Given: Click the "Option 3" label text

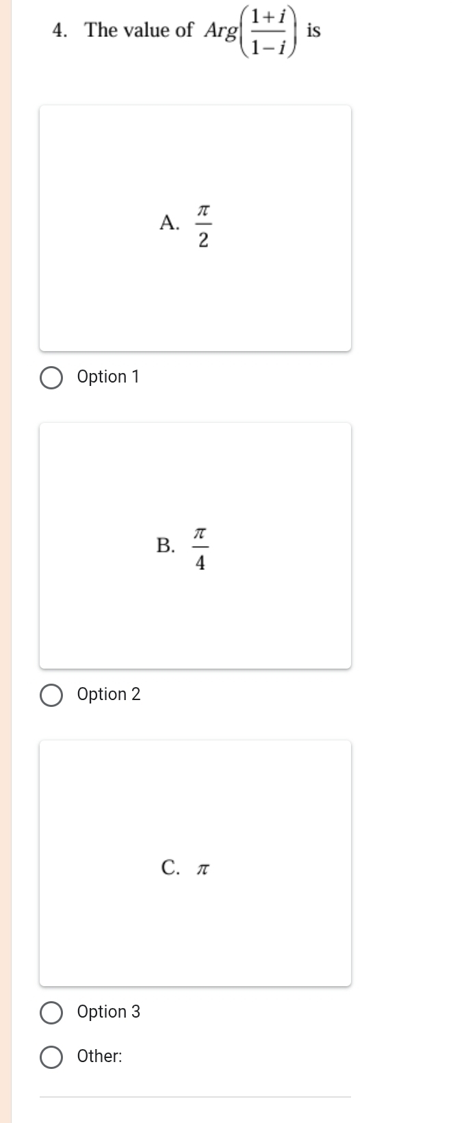Looking at the screenshot, I should [109, 1012].
